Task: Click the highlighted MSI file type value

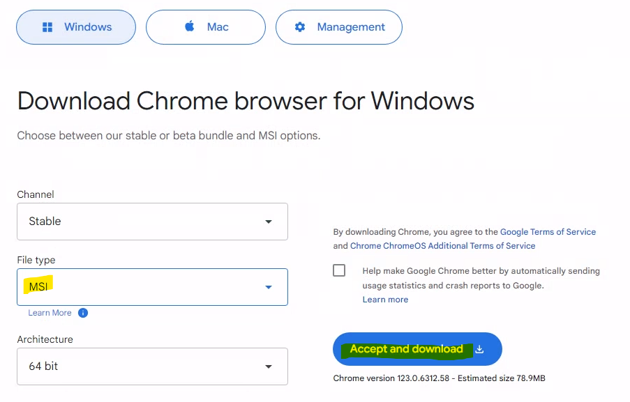Action: coord(38,286)
